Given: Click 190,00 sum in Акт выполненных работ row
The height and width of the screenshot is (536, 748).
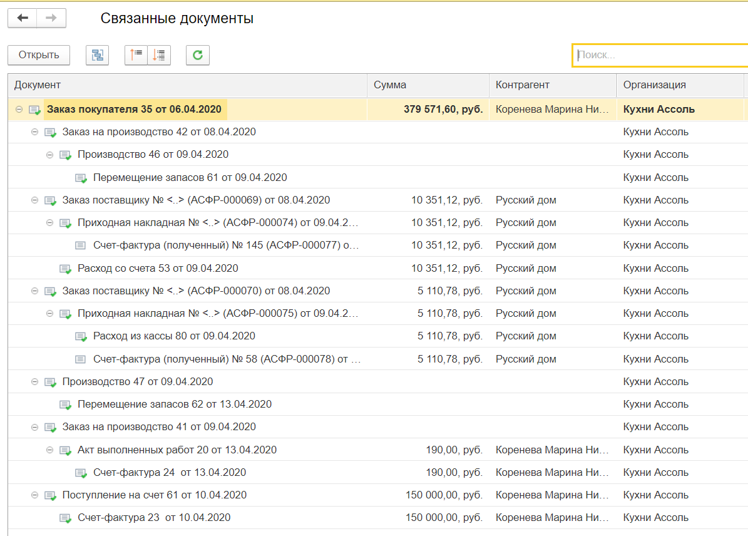Looking at the screenshot, I should click(454, 450).
